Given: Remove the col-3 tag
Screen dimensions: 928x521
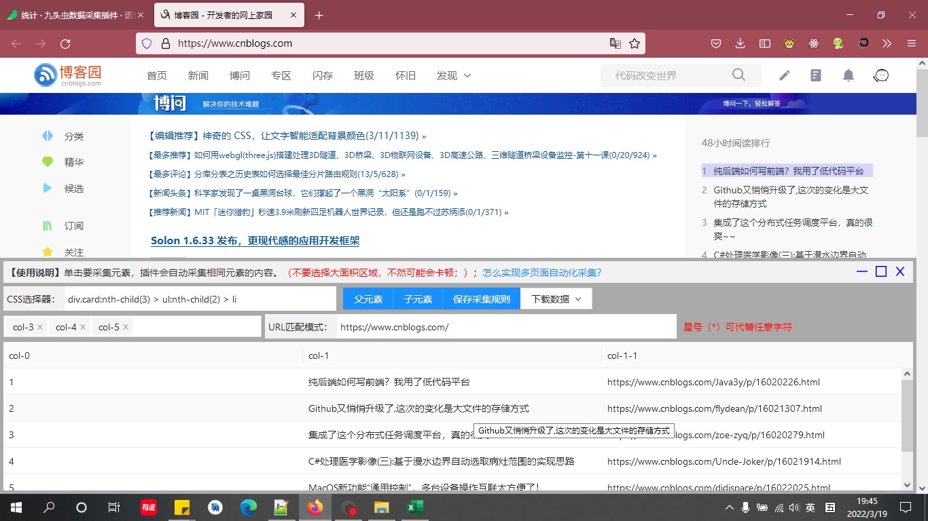Looking at the screenshot, I should click(x=40, y=327).
